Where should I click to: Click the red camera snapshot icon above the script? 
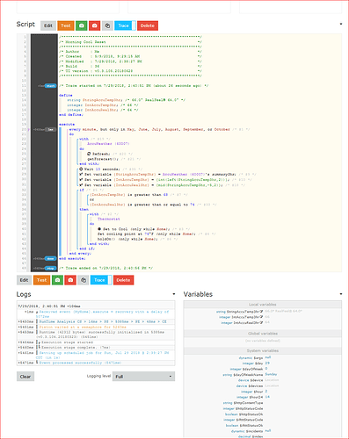pos(94,25)
